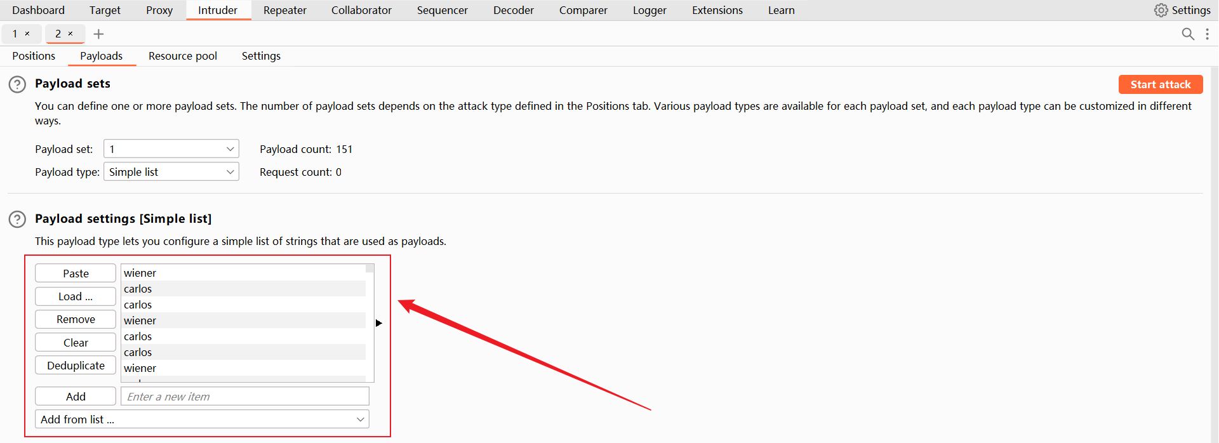Open the Settings gear icon

[1161, 10]
